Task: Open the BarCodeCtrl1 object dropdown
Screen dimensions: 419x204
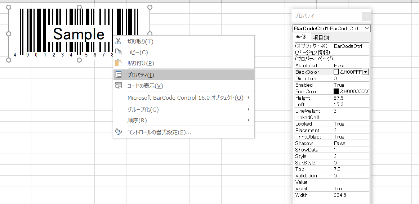Action: (367, 28)
